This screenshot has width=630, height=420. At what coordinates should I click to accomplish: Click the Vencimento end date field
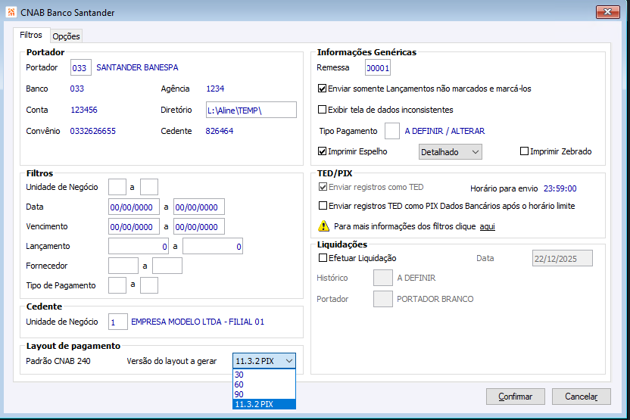(x=199, y=226)
